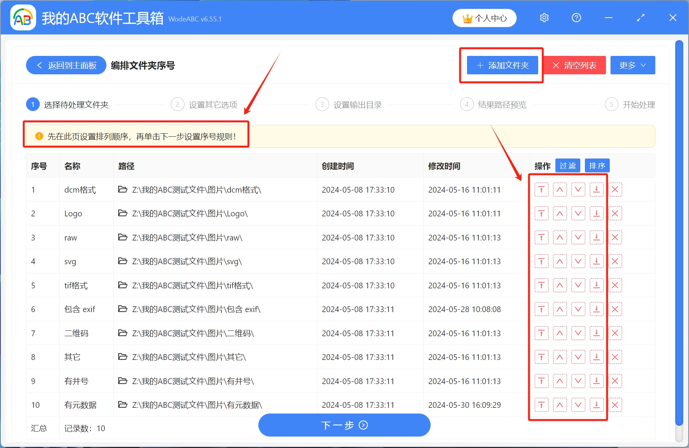Move the dcm格式 folder to top of list
The image size is (689, 448).
coord(541,189)
